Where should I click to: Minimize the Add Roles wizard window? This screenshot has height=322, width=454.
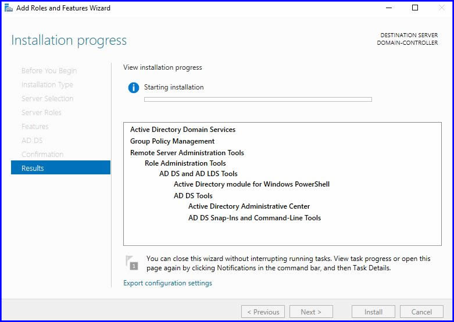pyautogui.click(x=388, y=8)
